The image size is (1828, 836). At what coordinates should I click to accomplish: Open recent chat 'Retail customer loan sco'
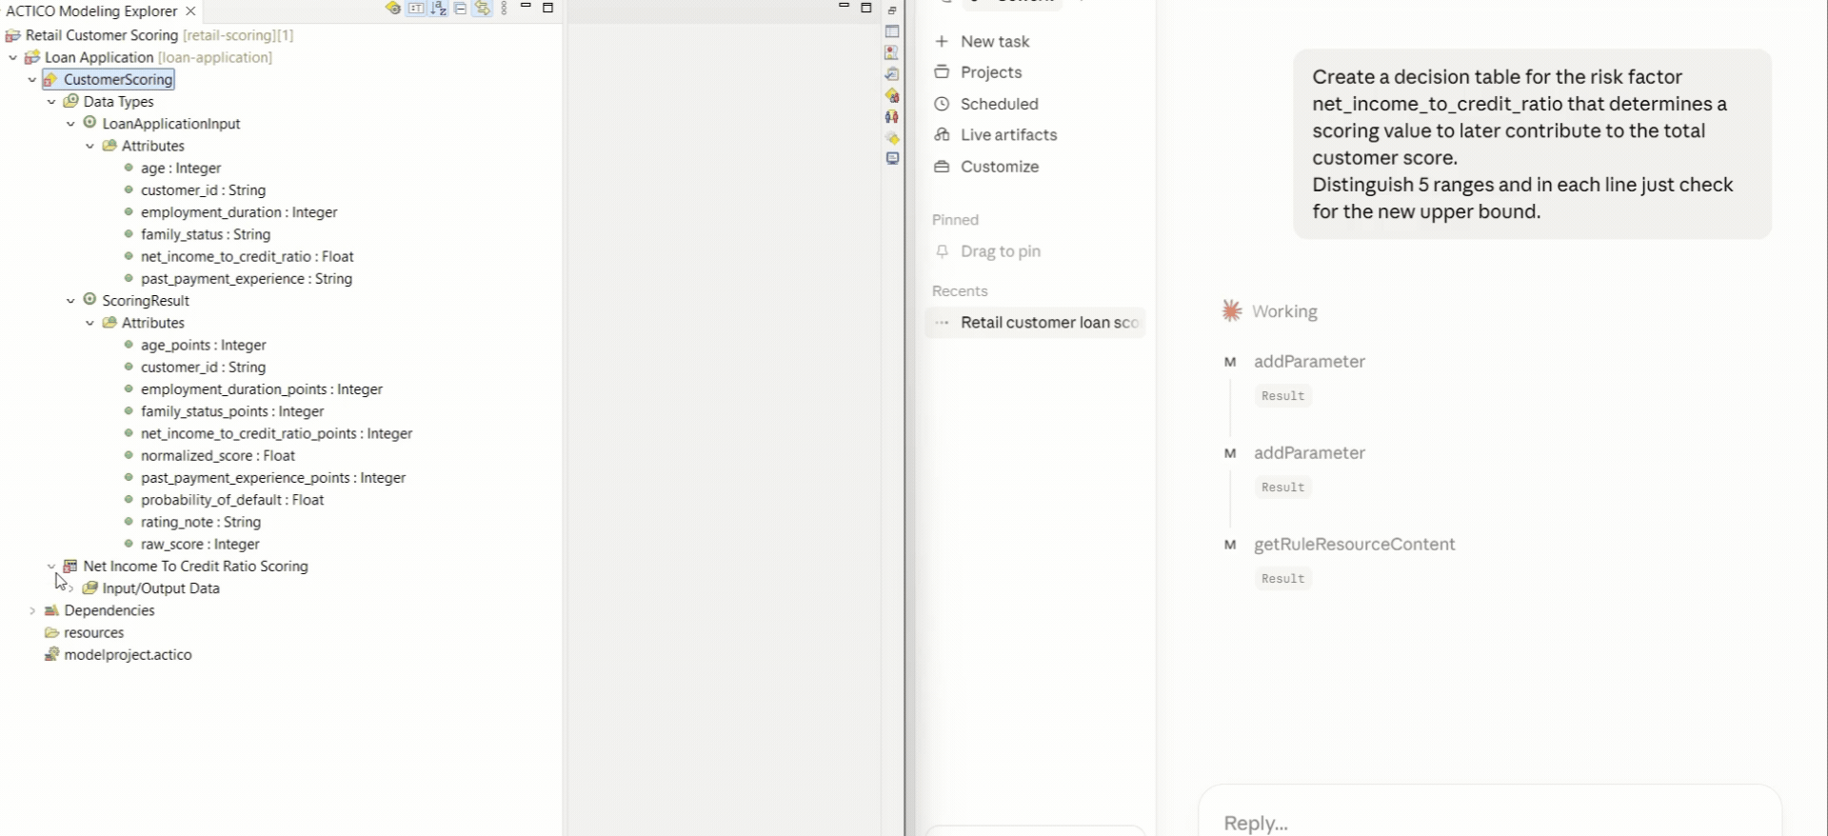[x=1036, y=322]
